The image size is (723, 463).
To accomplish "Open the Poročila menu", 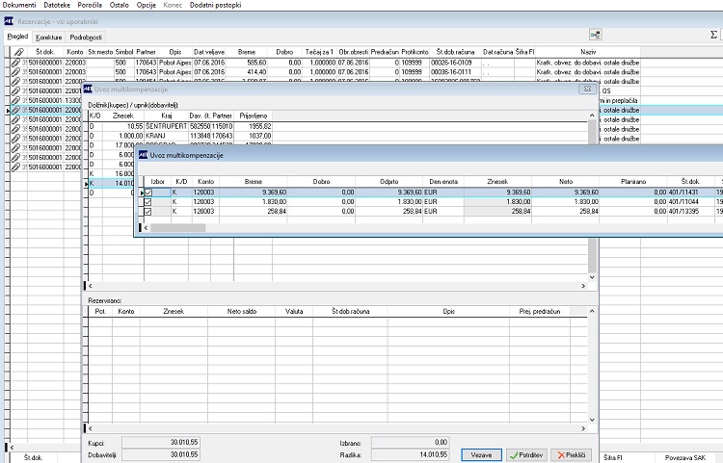I will pyautogui.click(x=90, y=5).
